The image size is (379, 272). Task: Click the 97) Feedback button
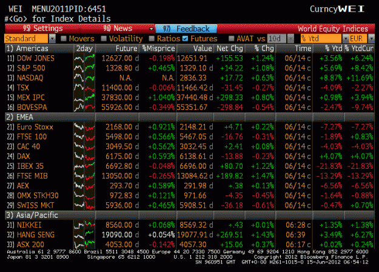[186, 29]
